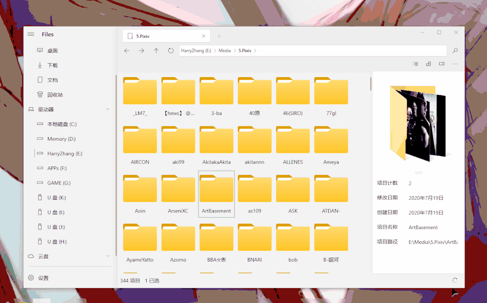Toggle the preview pane icon
Screen dimensions: 487x303
tap(442, 64)
